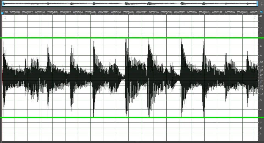Click the dB unit label on amplitude scale
The height and width of the screenshot is (143, 264).
pyautogui.click(x=261, y=16)
